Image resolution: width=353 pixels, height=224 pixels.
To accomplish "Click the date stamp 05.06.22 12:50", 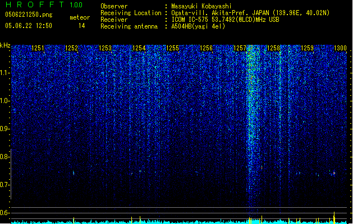I will coord(29,26).
